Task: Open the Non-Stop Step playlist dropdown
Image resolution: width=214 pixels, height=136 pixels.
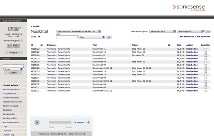Action: pyautogui.click(x=79, y=31)
